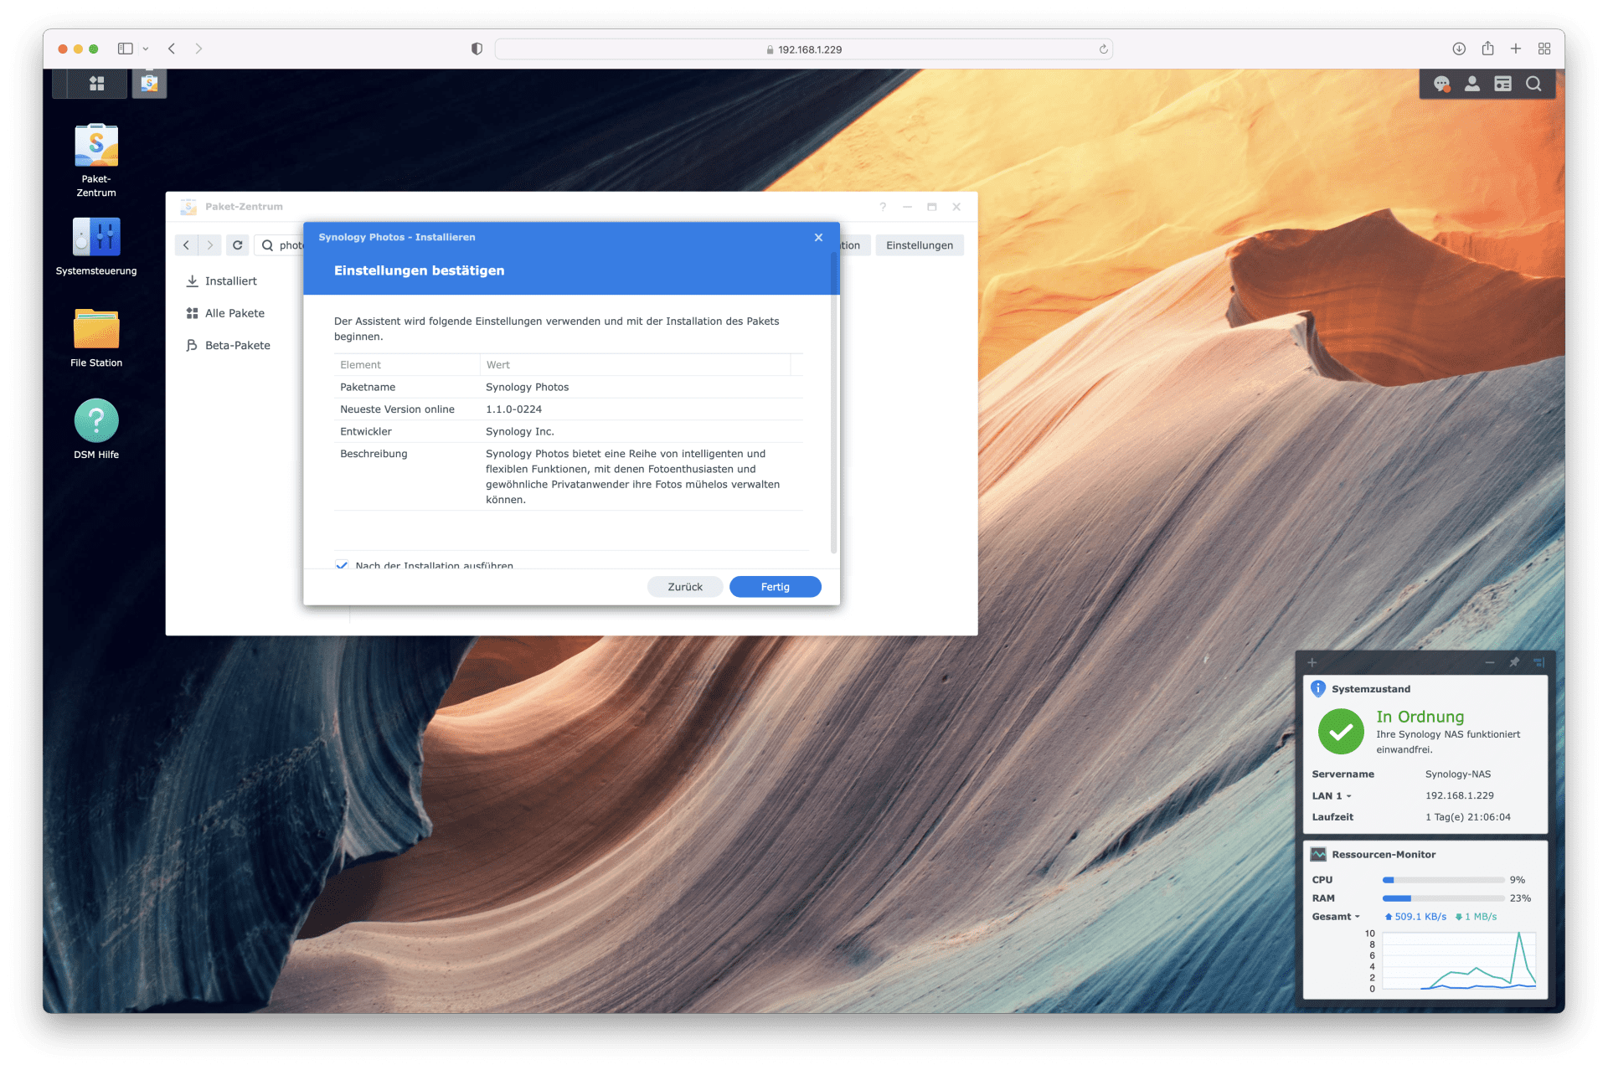The width and height of the screenshot is (1608, 1070).
Task: Click Safari privacy shield icon
Action: (477, 49)
